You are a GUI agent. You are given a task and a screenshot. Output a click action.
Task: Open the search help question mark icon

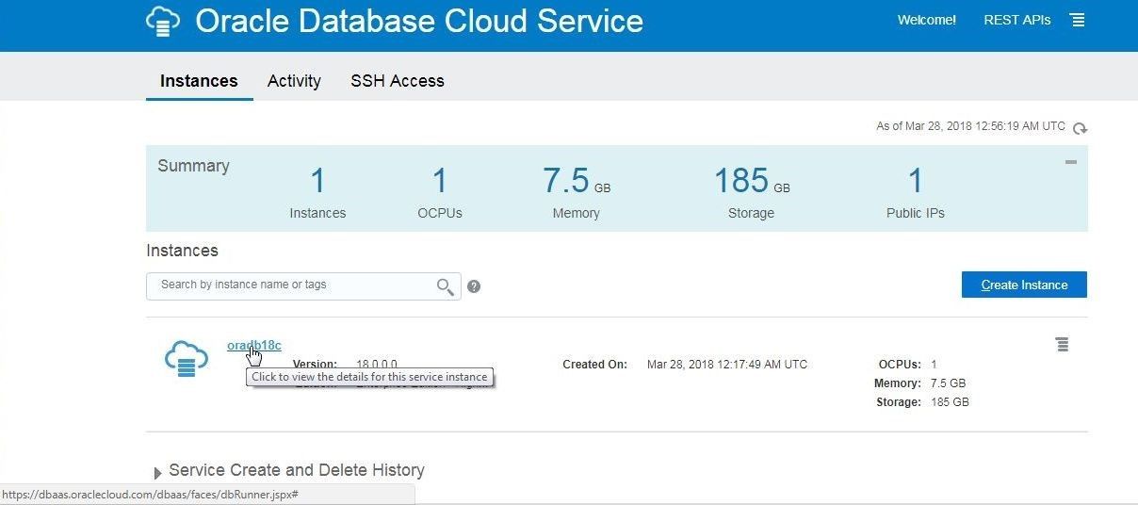point(474,286)
